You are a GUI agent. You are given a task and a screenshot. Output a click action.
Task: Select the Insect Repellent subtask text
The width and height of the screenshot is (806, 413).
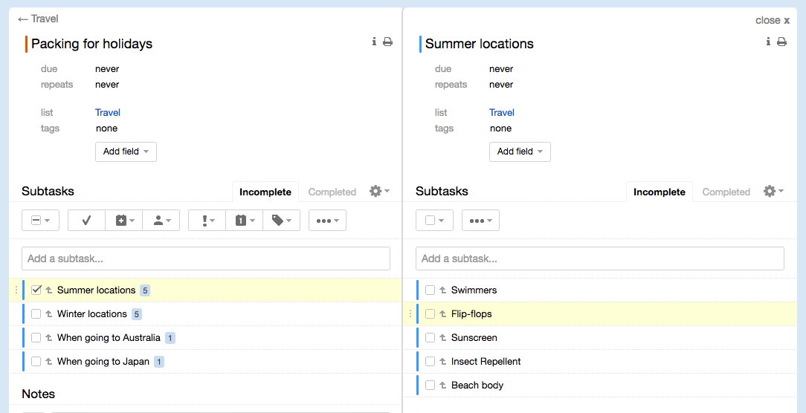486,362
